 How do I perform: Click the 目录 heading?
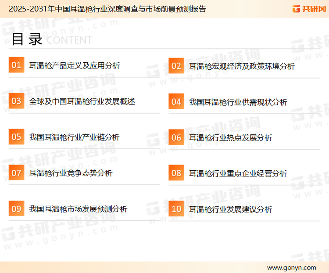pos(27,39)
